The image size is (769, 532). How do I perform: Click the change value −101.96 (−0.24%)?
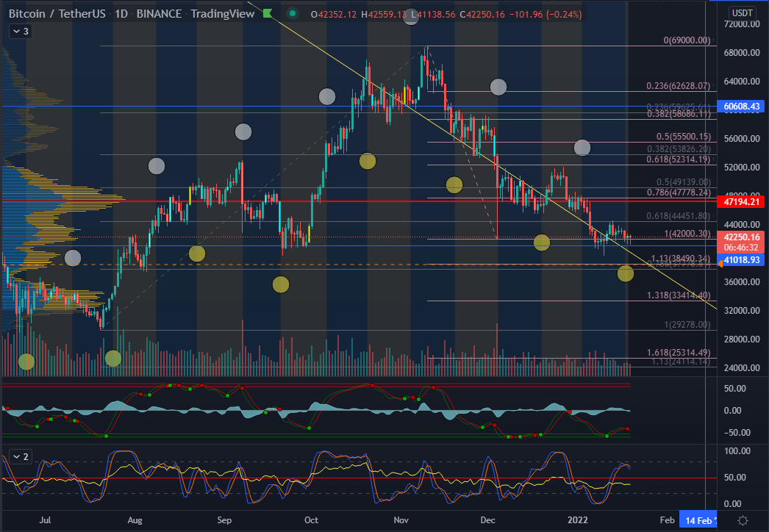[546, 14]
